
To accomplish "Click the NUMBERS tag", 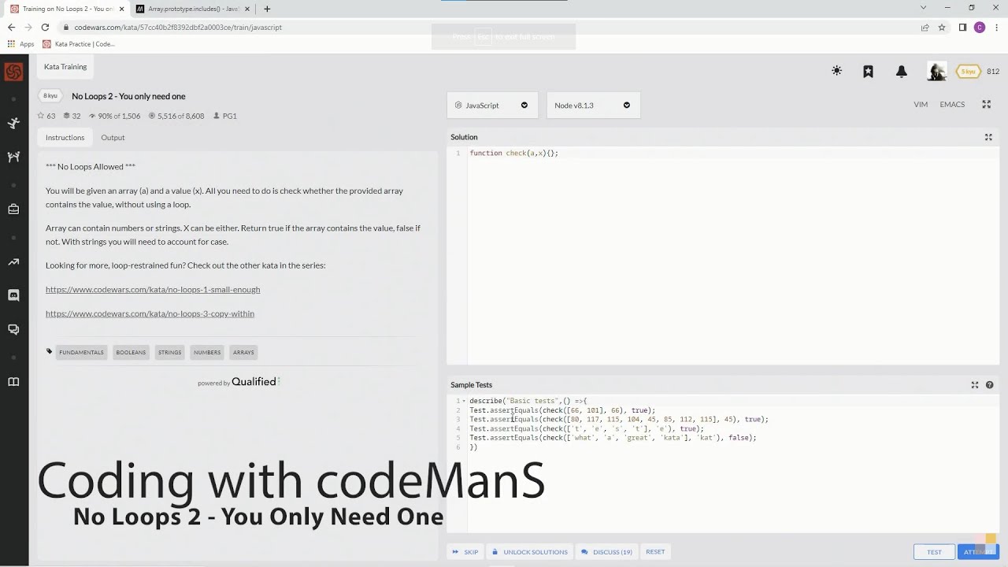I will [207, 352].
